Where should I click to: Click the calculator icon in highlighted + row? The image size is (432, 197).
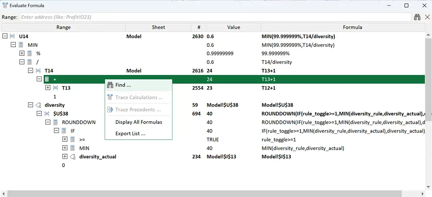(47, 79)
